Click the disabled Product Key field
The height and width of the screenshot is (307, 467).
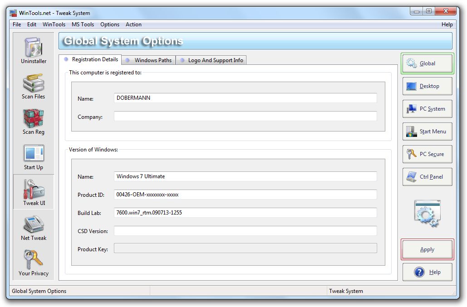pos(246,248)
